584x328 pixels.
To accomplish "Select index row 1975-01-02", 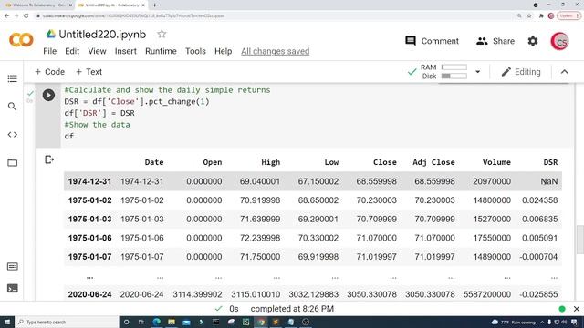I will point(89,200).
